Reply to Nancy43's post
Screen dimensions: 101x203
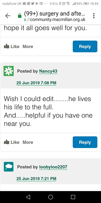[x=85, y=142]
